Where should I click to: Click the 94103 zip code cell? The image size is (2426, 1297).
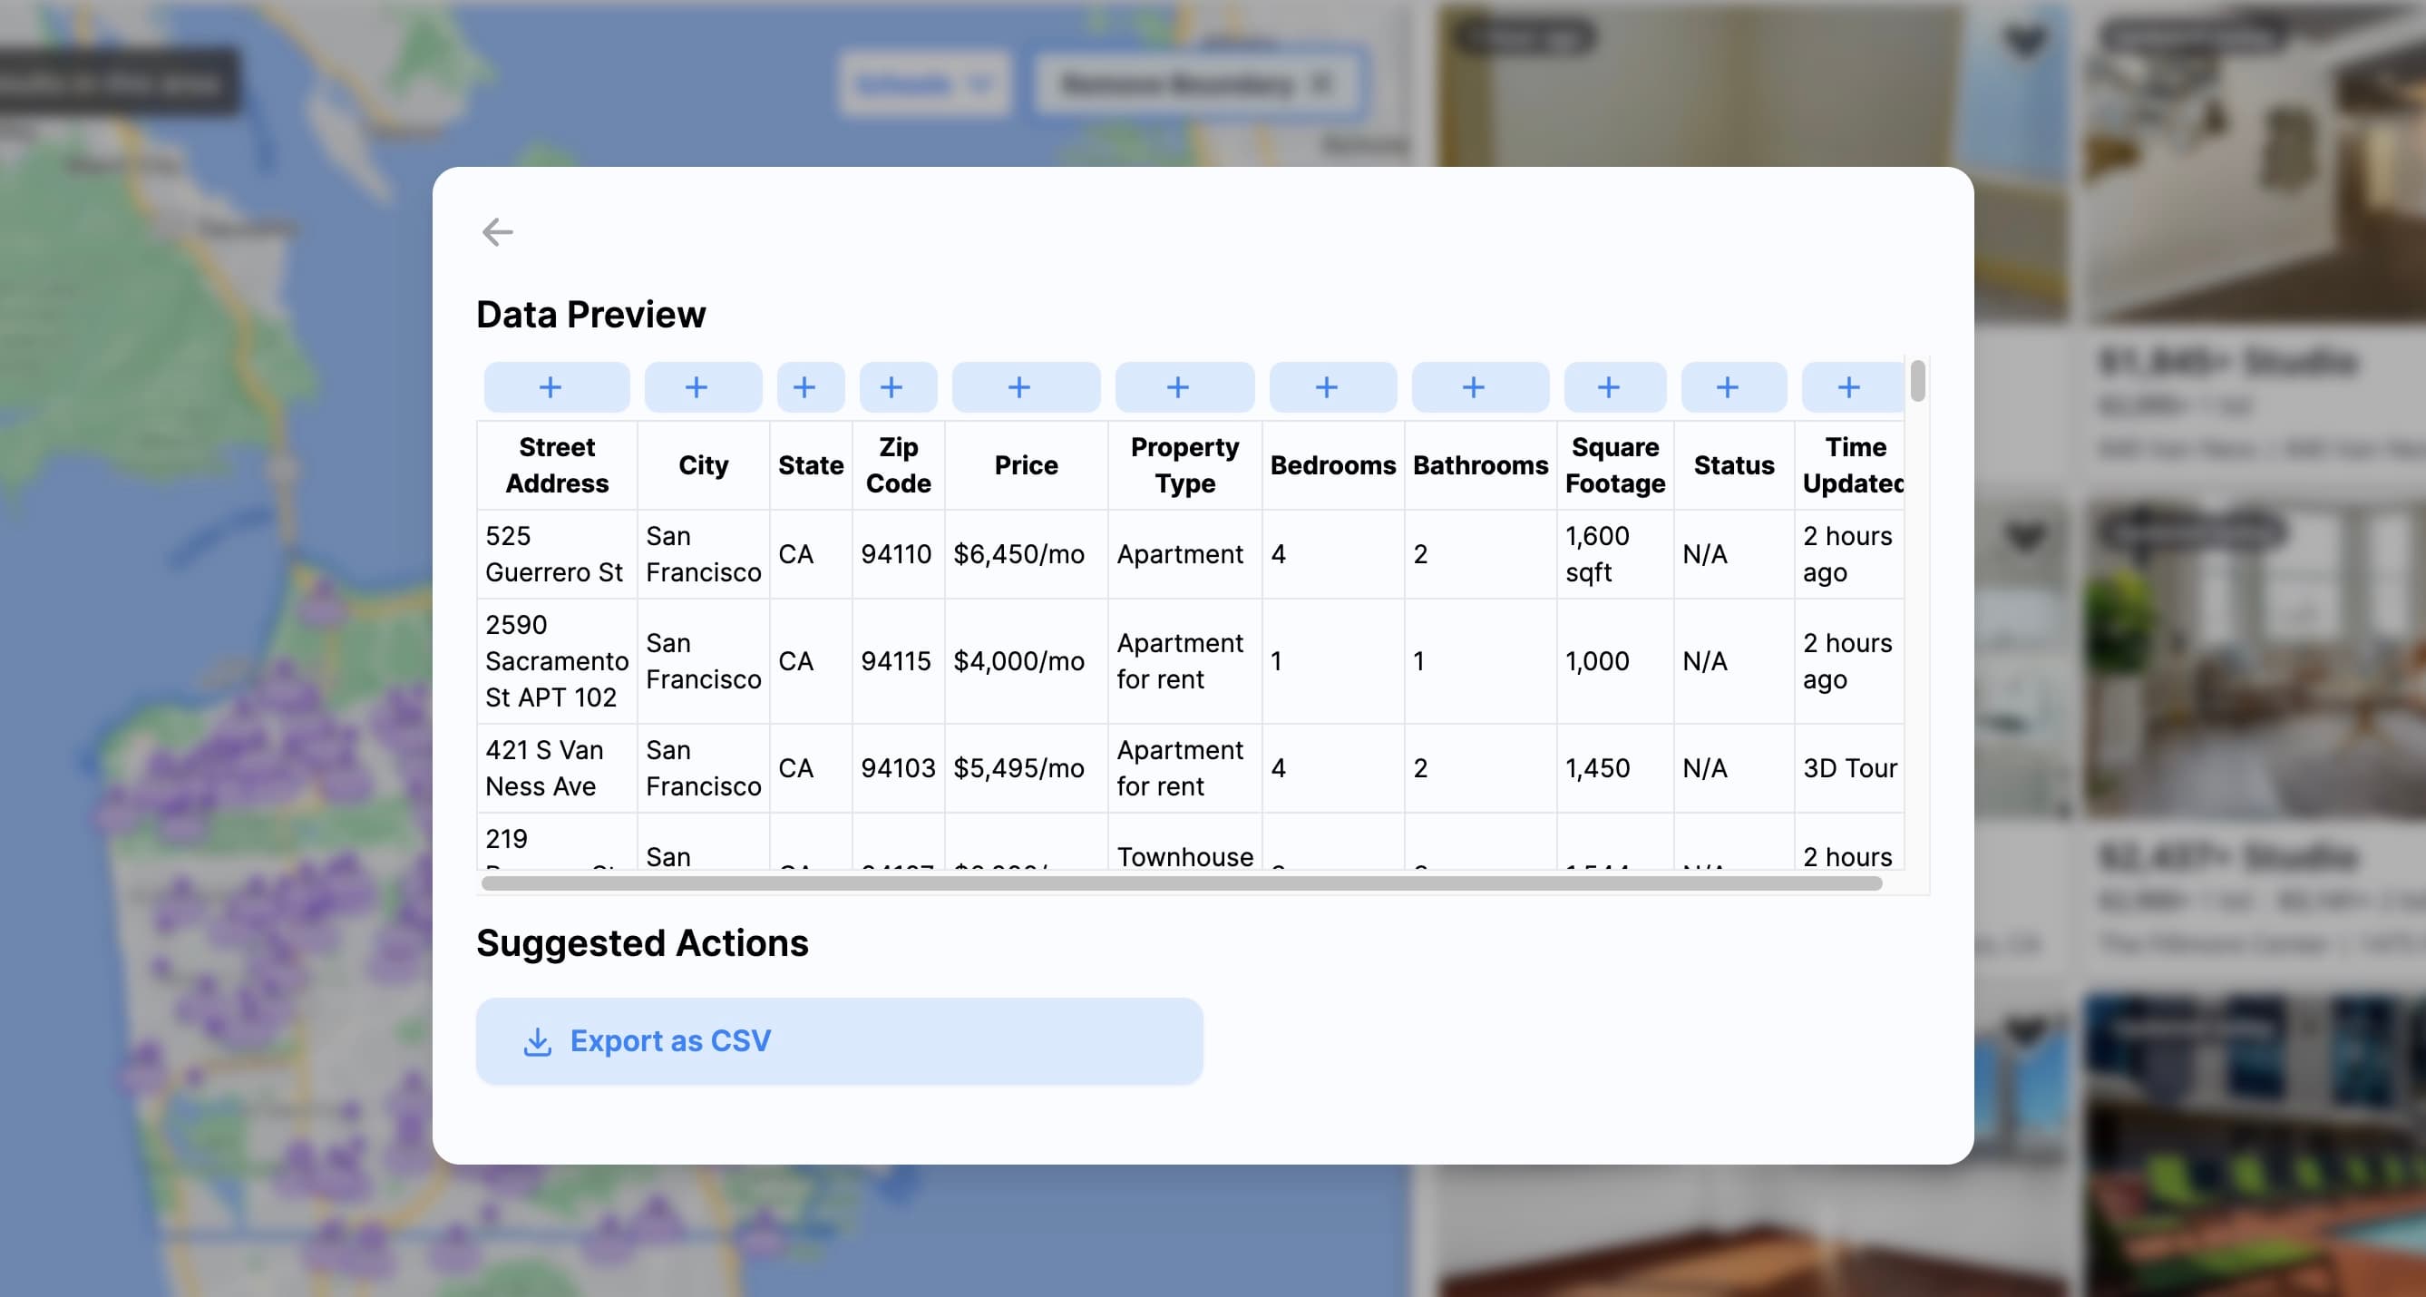click(899, 768)
